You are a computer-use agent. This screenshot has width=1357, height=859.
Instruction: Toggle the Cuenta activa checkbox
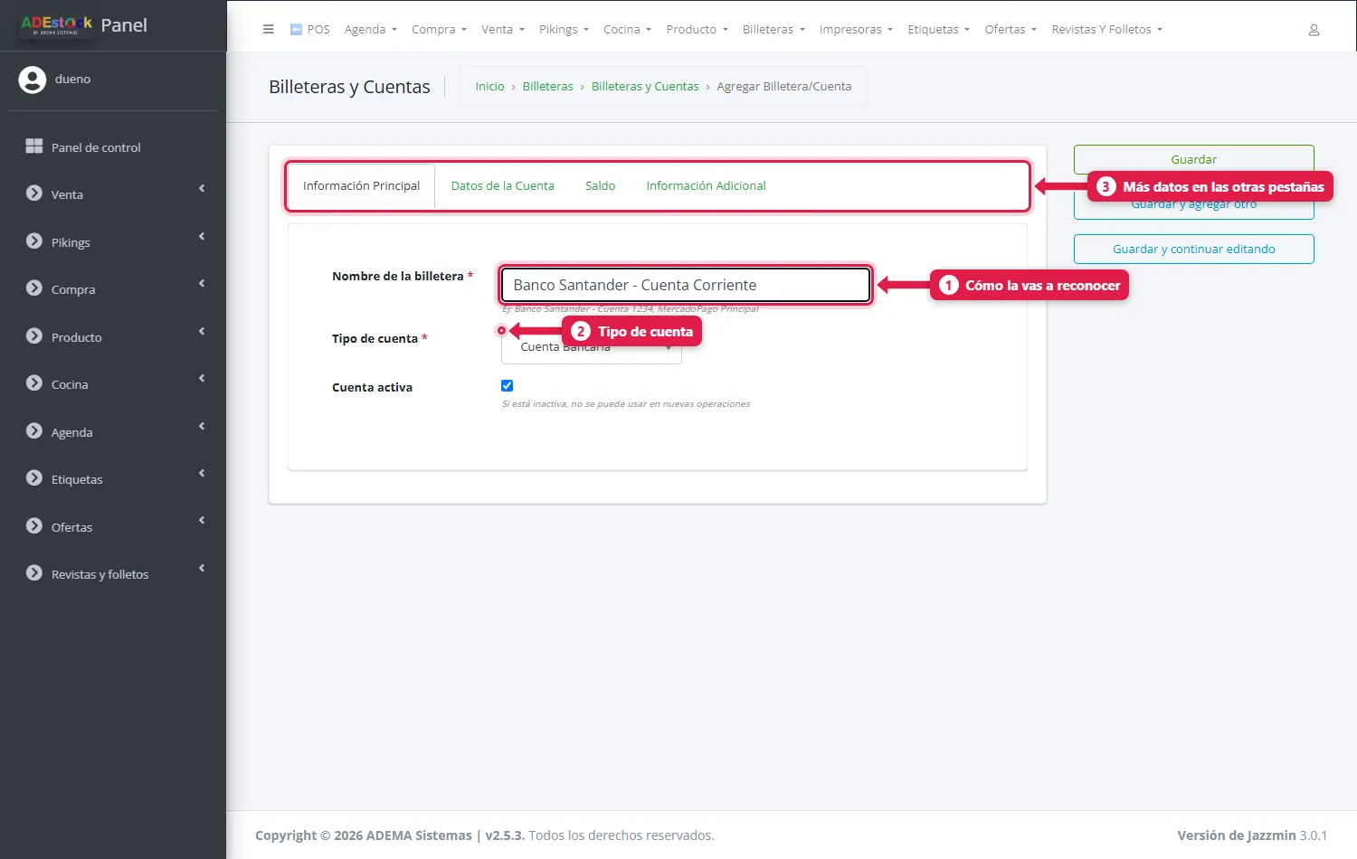point(507,386)
